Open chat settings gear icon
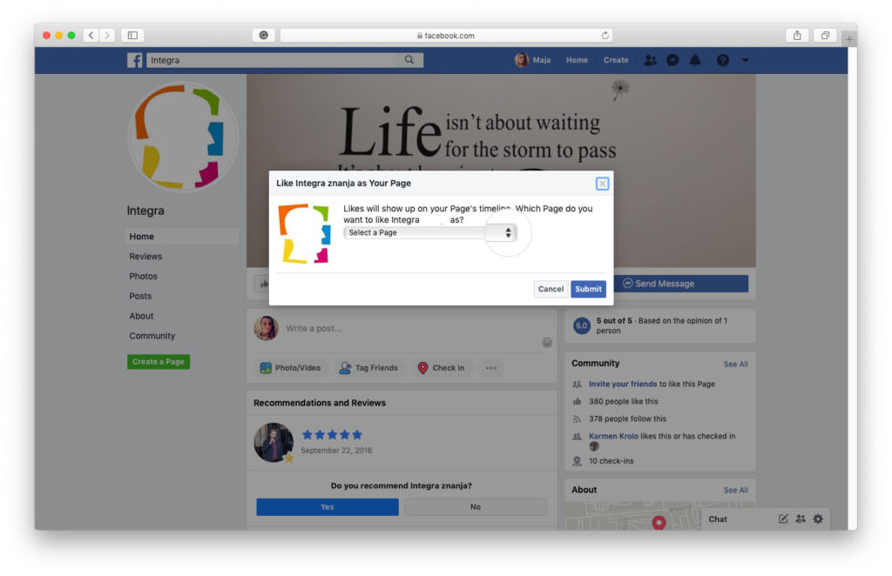 pos(817,519)
